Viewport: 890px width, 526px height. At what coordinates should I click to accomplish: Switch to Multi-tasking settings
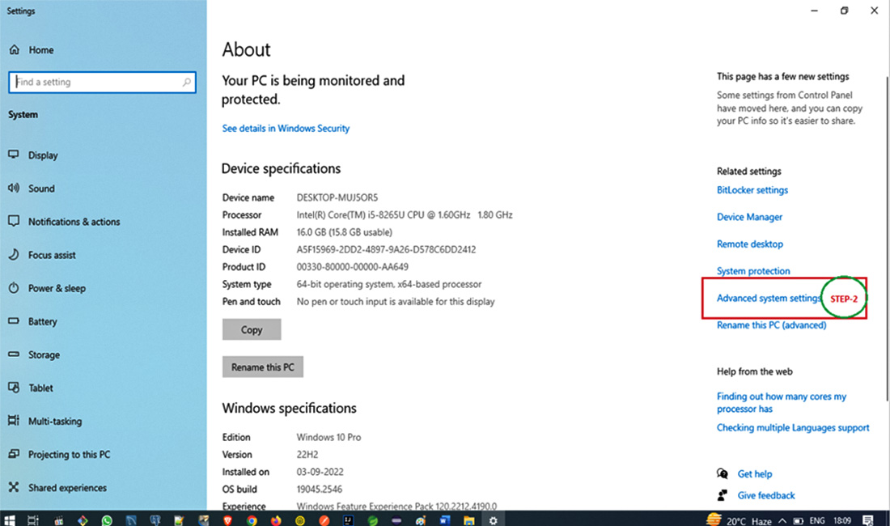[x=54, y=422]
